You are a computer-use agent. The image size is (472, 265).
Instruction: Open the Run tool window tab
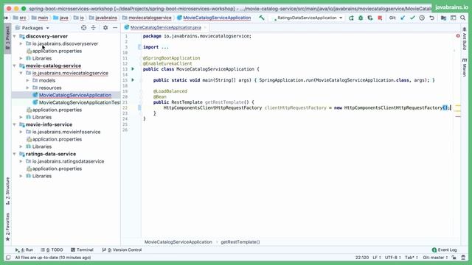coord(24,250)
